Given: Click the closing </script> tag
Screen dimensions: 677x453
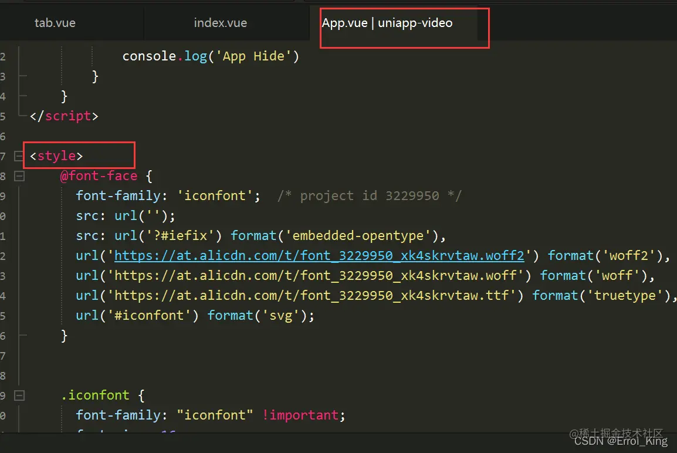Looking at the screenshot, I should 64,116.
